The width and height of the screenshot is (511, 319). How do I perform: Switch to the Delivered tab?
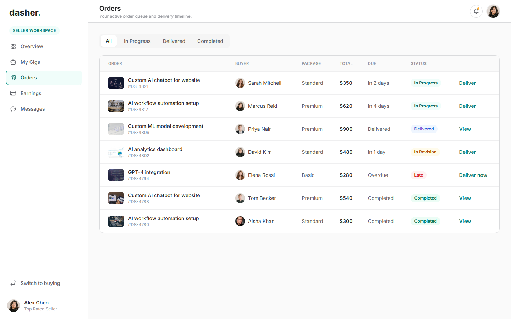pyautogui.click(x=174, y=41)
